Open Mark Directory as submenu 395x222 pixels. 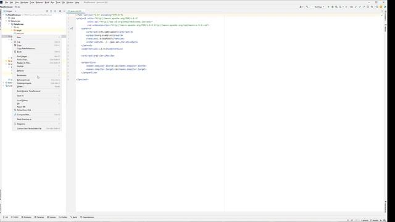(37, 119)
